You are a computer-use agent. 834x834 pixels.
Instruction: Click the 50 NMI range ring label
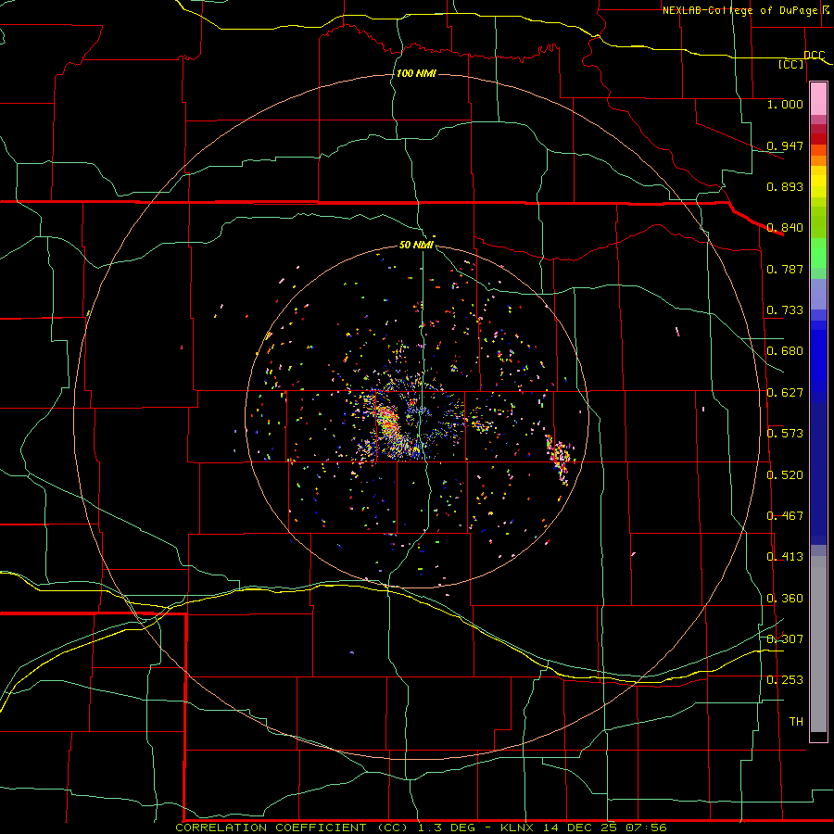pos(416,245)
